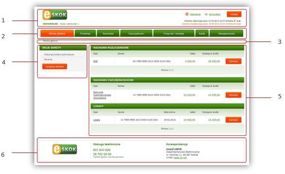
Task: Click the Moje skróty panel header
Action: (x=63, y=48)
